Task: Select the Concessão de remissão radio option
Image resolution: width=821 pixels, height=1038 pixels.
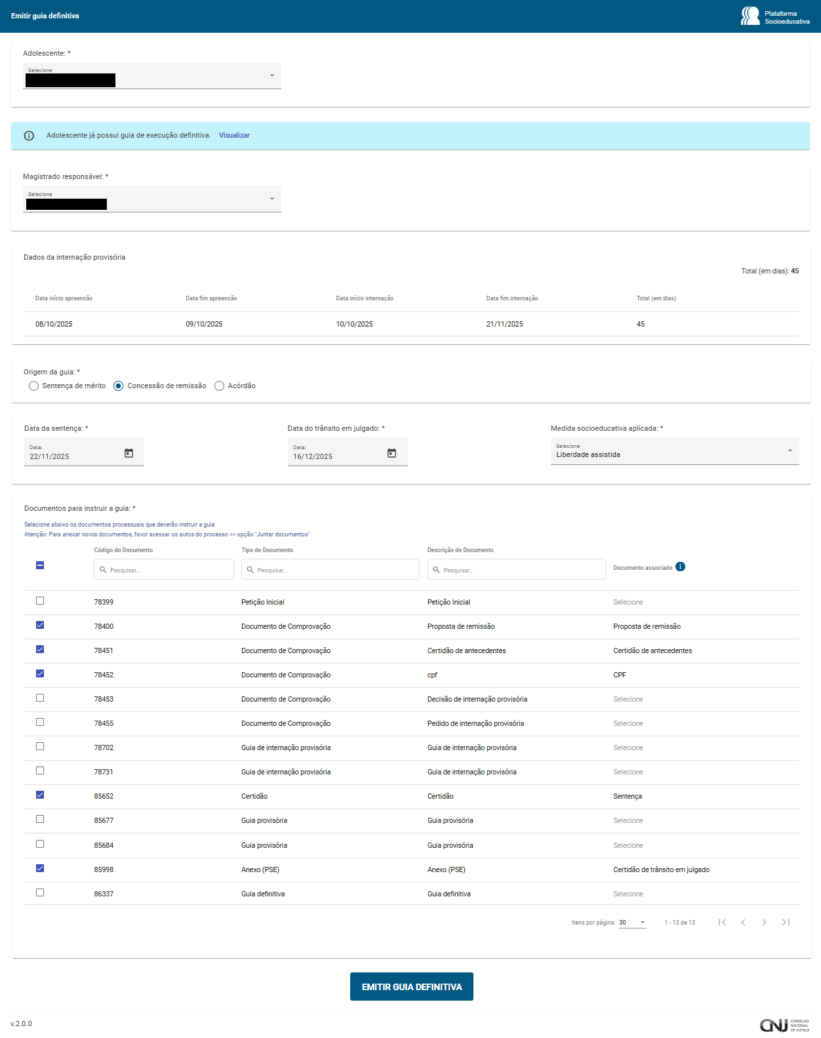Action: [x=119, y=386]
